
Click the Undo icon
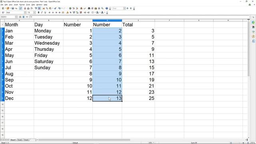[x=60, y=8]
